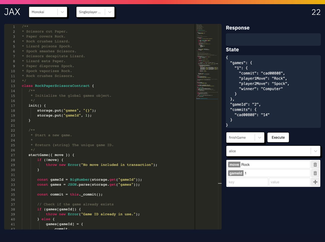Click storage.put("games", "{}") line
Viewport: 325px width, 242px height.
pyautogui.click(x=67, y=110)
